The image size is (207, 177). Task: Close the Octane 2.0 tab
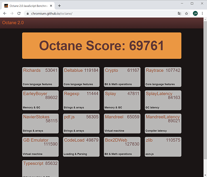[51, 6]
